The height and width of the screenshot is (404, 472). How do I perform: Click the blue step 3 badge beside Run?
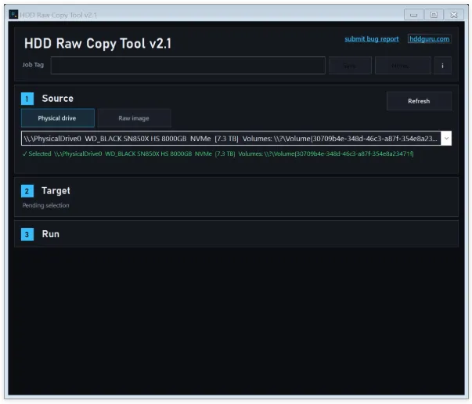27,235
